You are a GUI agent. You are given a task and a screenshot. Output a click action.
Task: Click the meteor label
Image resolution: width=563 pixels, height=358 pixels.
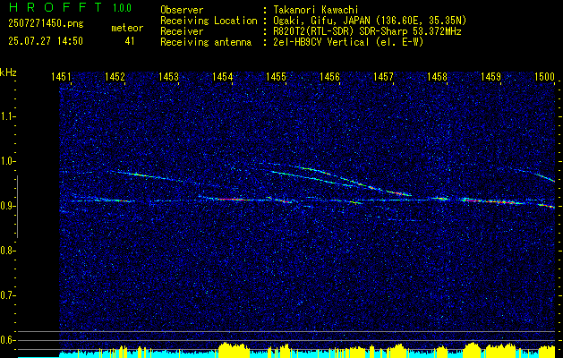pos(127,28)
